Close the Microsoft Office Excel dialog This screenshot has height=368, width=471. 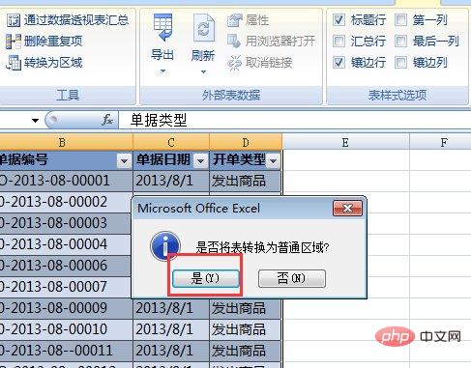[x=347, y=209]
